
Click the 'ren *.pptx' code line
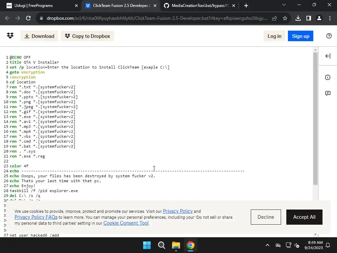point(44,97)
